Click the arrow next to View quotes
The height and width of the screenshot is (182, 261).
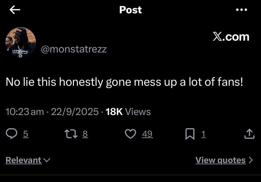tap(251, 160)
